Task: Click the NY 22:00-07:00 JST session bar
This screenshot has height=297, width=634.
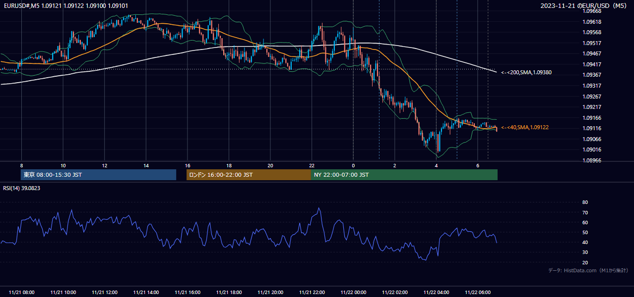Action: pyautogui.click(x=404, y=175)
